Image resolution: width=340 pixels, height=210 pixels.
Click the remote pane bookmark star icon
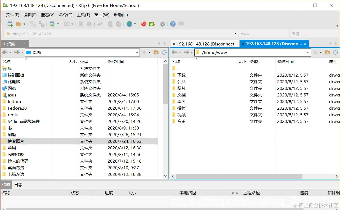pos(315,52)
